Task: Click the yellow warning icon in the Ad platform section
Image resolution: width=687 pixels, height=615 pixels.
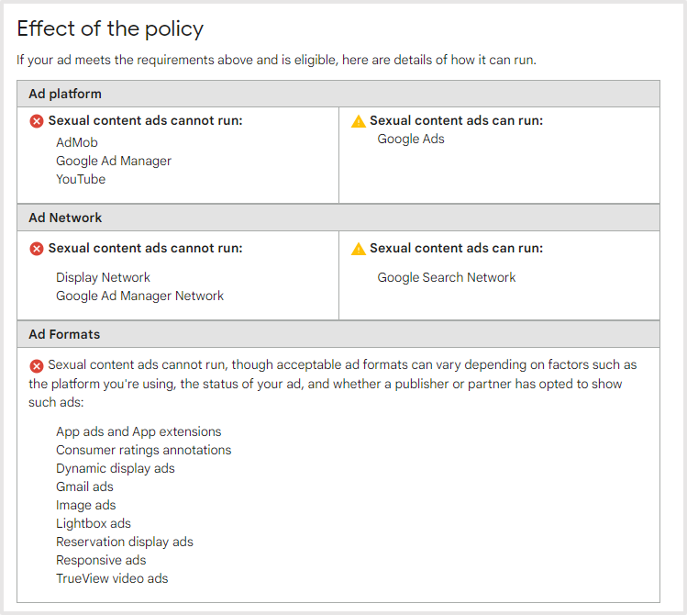Action: [359, 121]
